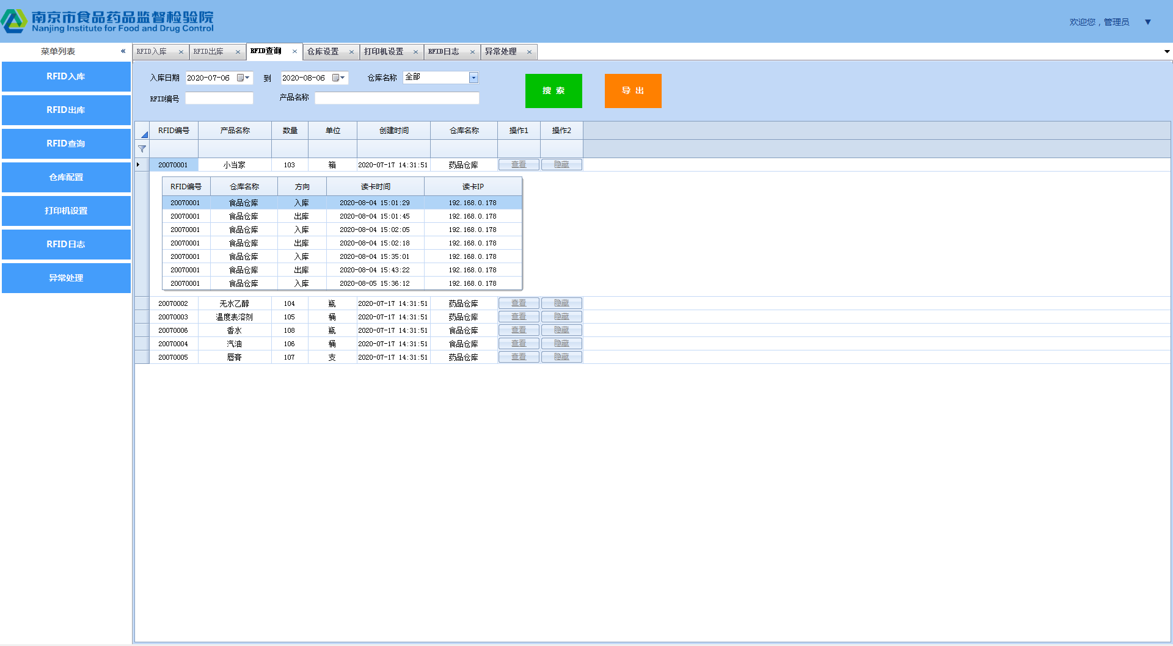
Task: Switch to the RFID日志 tab
Action: tap(444, 52)
